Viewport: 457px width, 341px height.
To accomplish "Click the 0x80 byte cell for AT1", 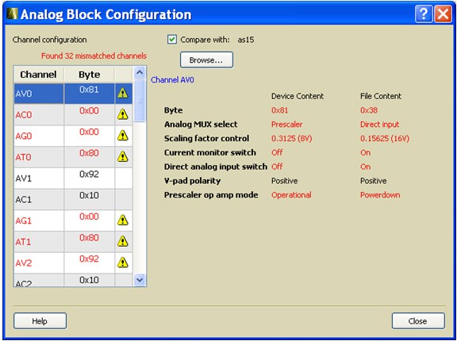I will [89, 242].
